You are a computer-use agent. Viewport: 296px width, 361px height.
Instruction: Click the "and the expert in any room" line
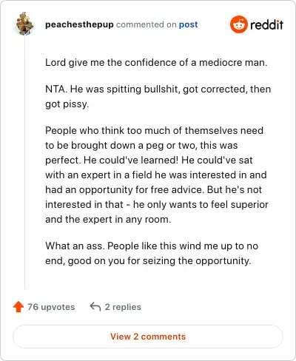(108, 220)
